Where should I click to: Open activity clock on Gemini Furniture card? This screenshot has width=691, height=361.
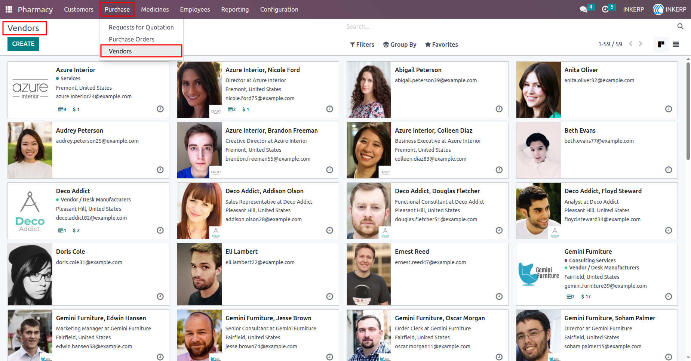[669, 296]
